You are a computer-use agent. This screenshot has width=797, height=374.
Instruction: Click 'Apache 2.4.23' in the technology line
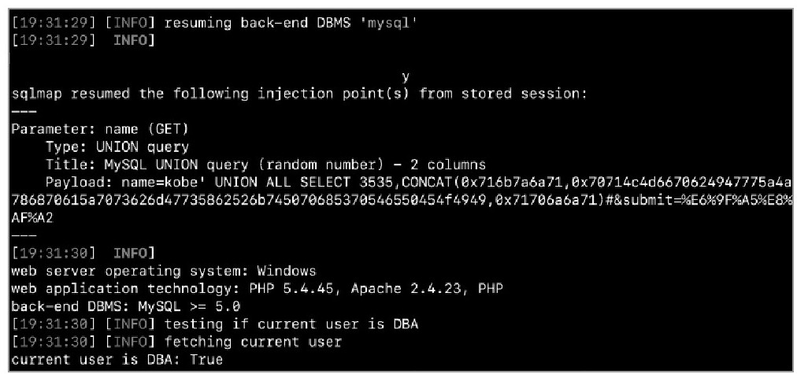click(x=405, y=289)
